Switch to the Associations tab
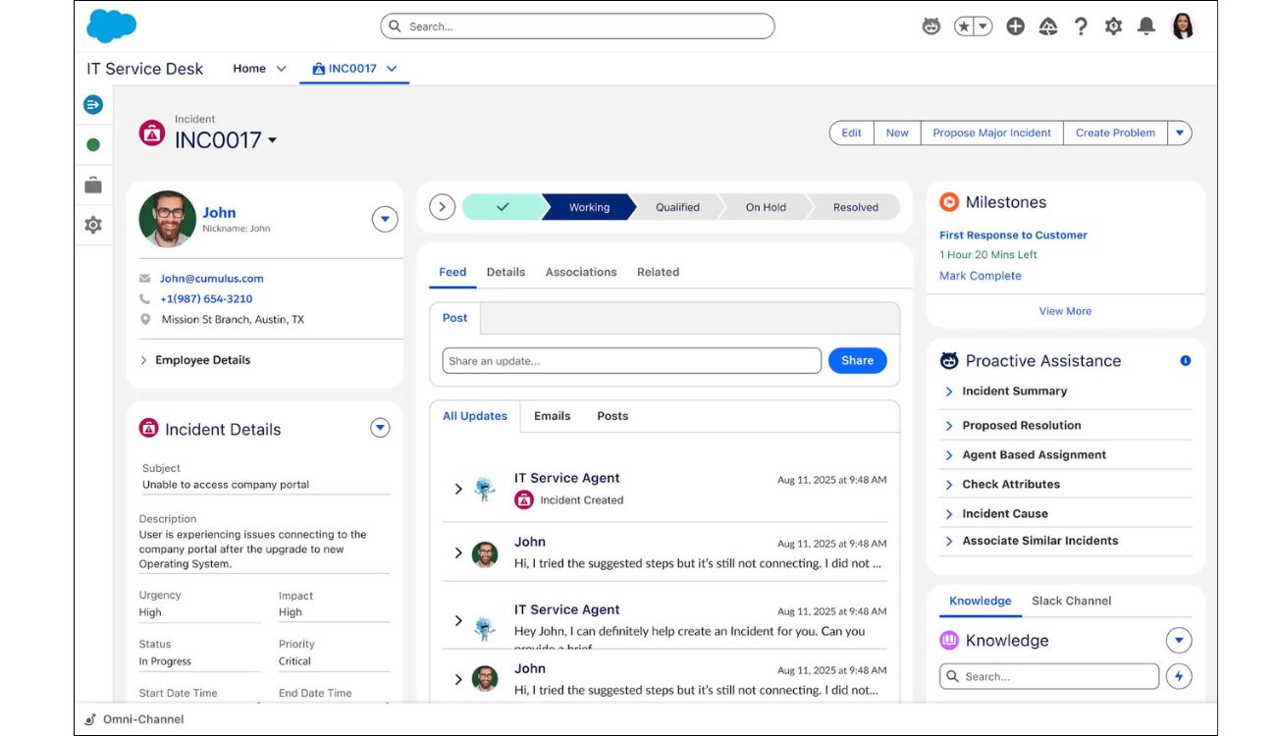 pos(581,272)
